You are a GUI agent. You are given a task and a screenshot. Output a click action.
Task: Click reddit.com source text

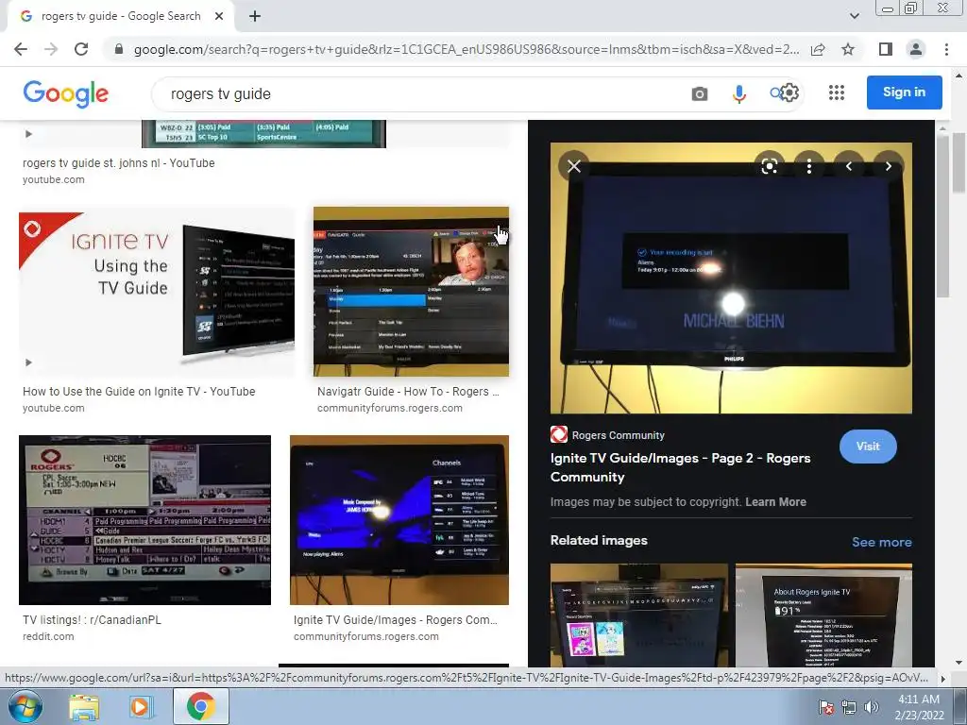[48, 636]
